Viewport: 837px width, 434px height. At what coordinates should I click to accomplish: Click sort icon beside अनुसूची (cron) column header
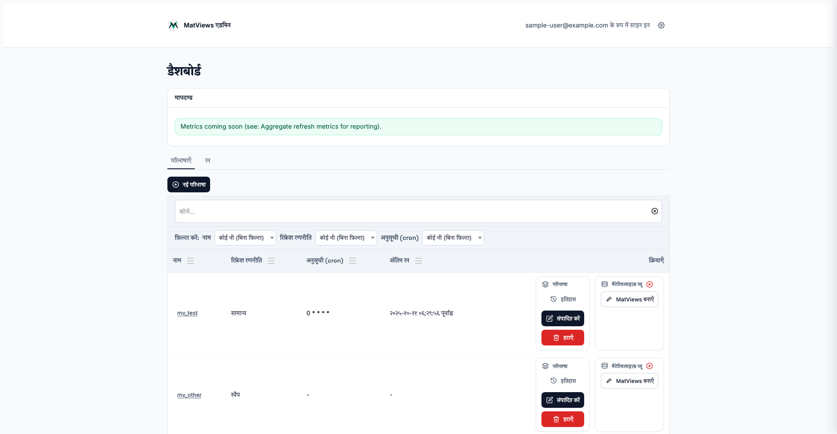pos(353,261)
